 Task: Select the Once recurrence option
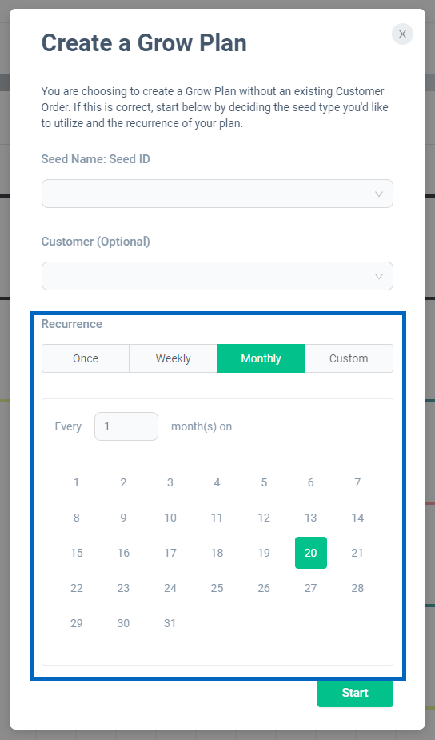coord(86,358)
